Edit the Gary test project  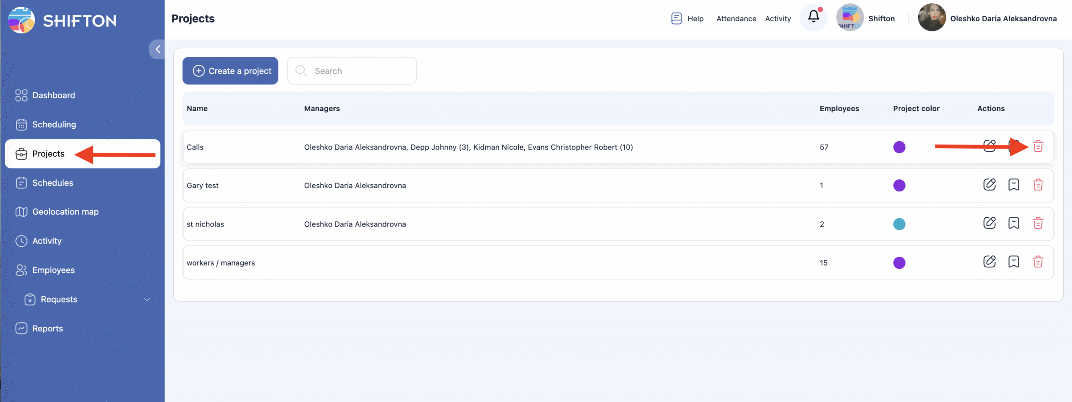pyautogui.click(x=989, y=185)
